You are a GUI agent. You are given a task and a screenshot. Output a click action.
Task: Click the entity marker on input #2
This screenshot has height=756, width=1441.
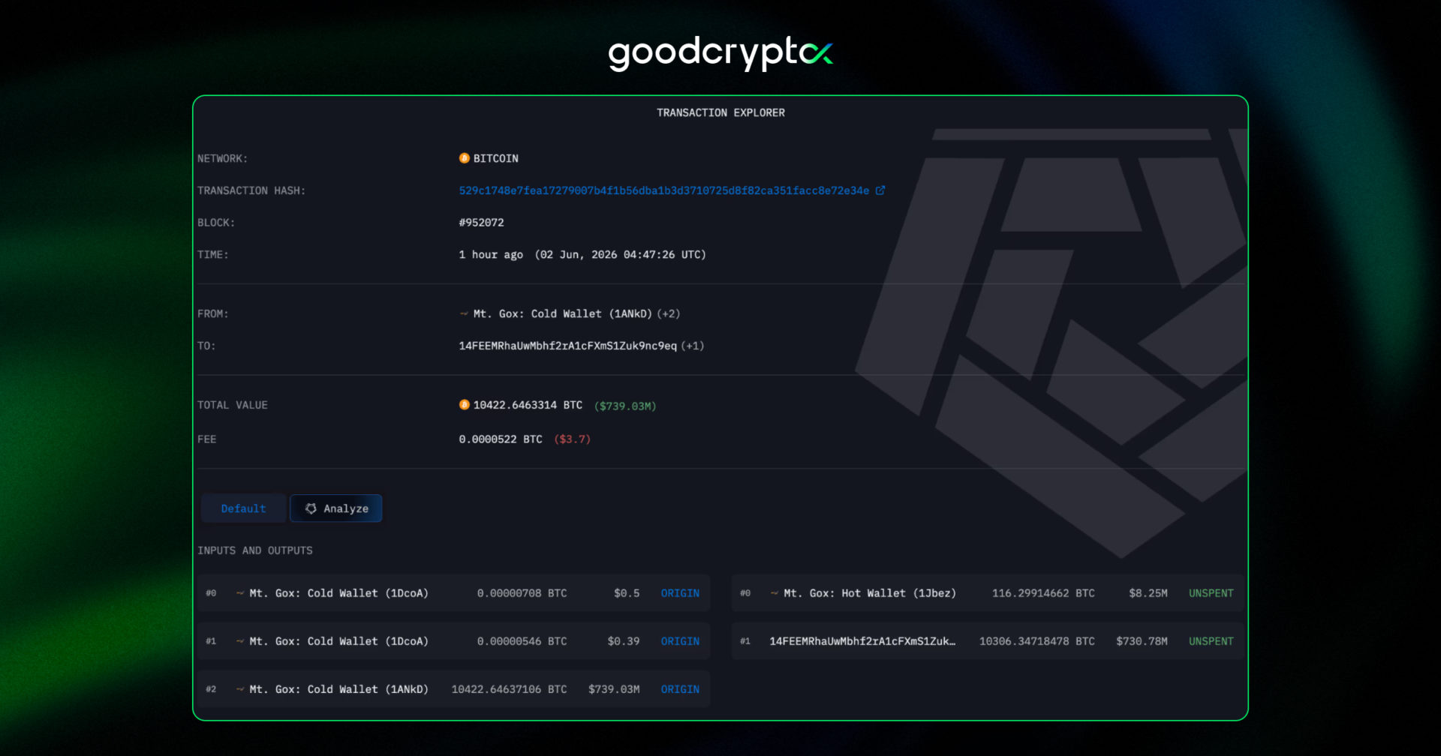[x=240, y=689]
